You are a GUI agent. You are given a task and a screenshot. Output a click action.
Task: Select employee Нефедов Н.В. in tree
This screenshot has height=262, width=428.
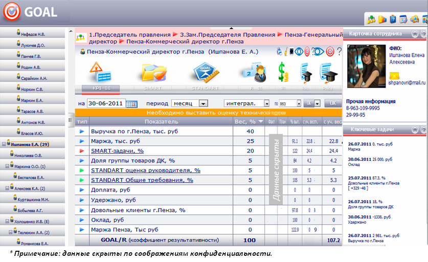pos(33,34)
